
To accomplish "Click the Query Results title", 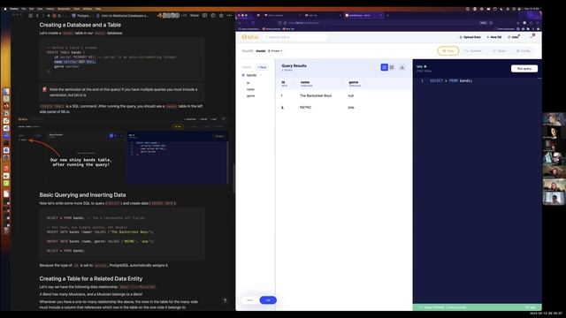I will (294, 66).
